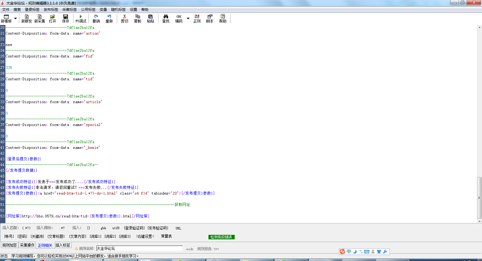
Task: Click the gbk encoding link
Action: (103, 228)
